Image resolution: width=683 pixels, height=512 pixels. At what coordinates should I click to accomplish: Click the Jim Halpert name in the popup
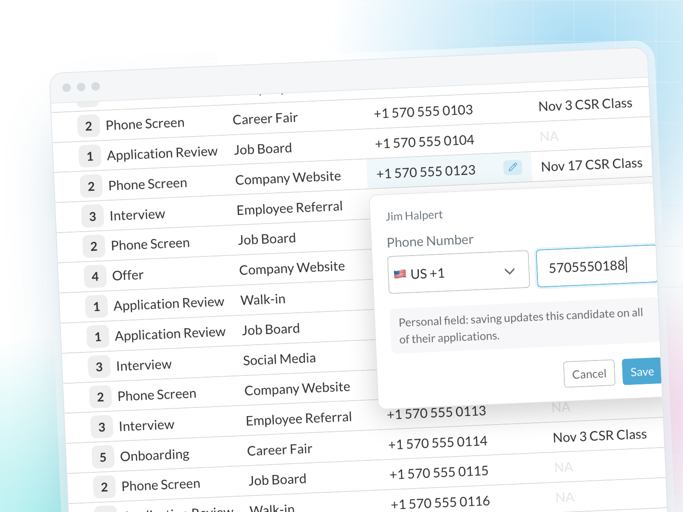[x=414, y=215]
